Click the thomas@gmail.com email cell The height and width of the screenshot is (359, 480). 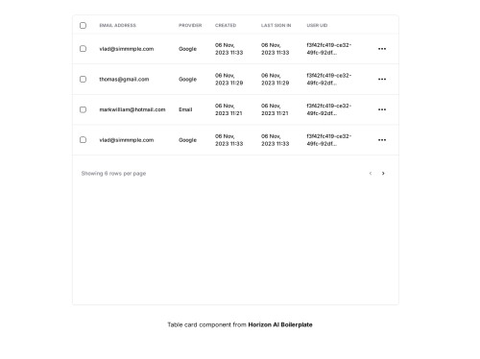(x=124, y=79)
